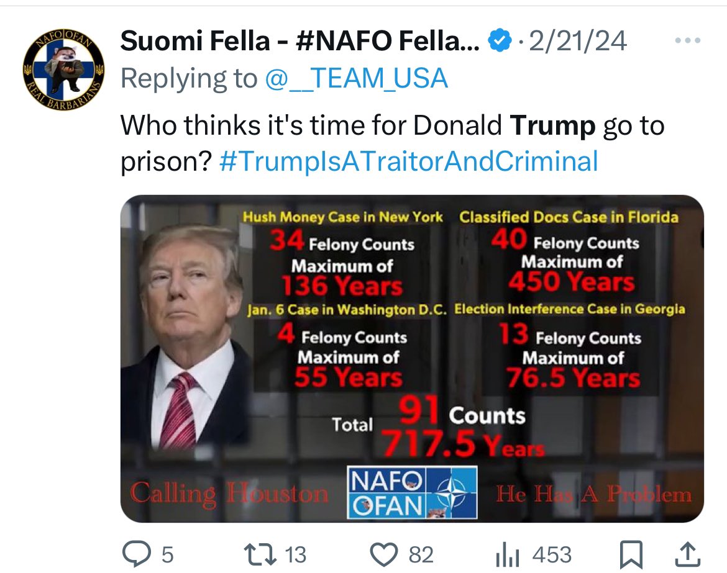Click the 5 replies count
Image resolution: width=727 pixels, height=573 pixels.
click(167, 554)
